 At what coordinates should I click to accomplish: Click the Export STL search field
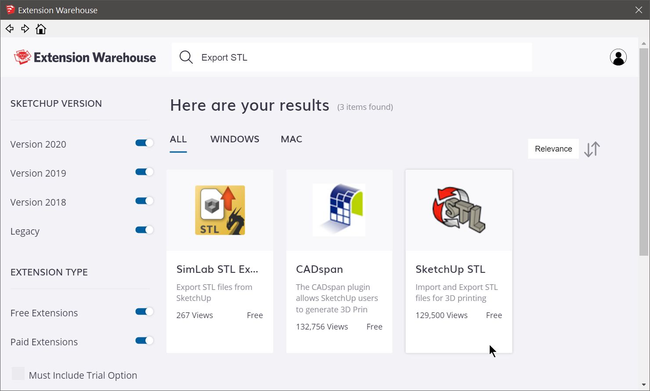(x=352, y=57)
